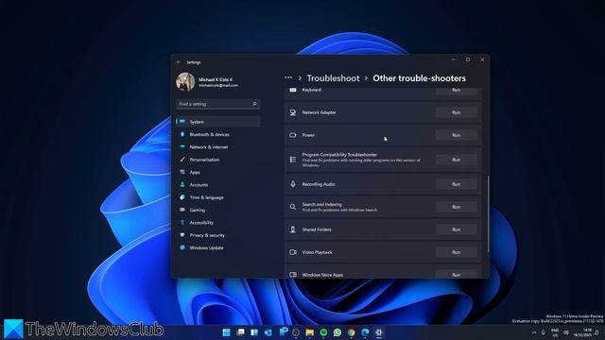Click the Recording Audio microphone icon
This screenshot has height=340, width=605.
coord(293,184)
